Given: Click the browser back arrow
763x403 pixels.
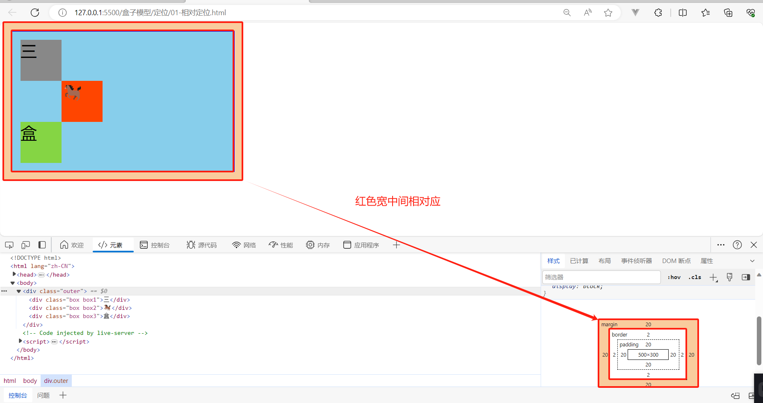Looking at the screenshot, I should click(12, 13).
